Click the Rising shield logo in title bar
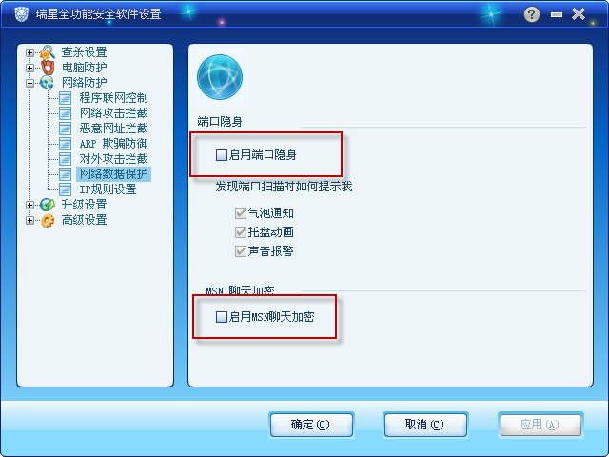Image resolution: width=609 pixels, height=457 pixels. [x=21, y=14]
